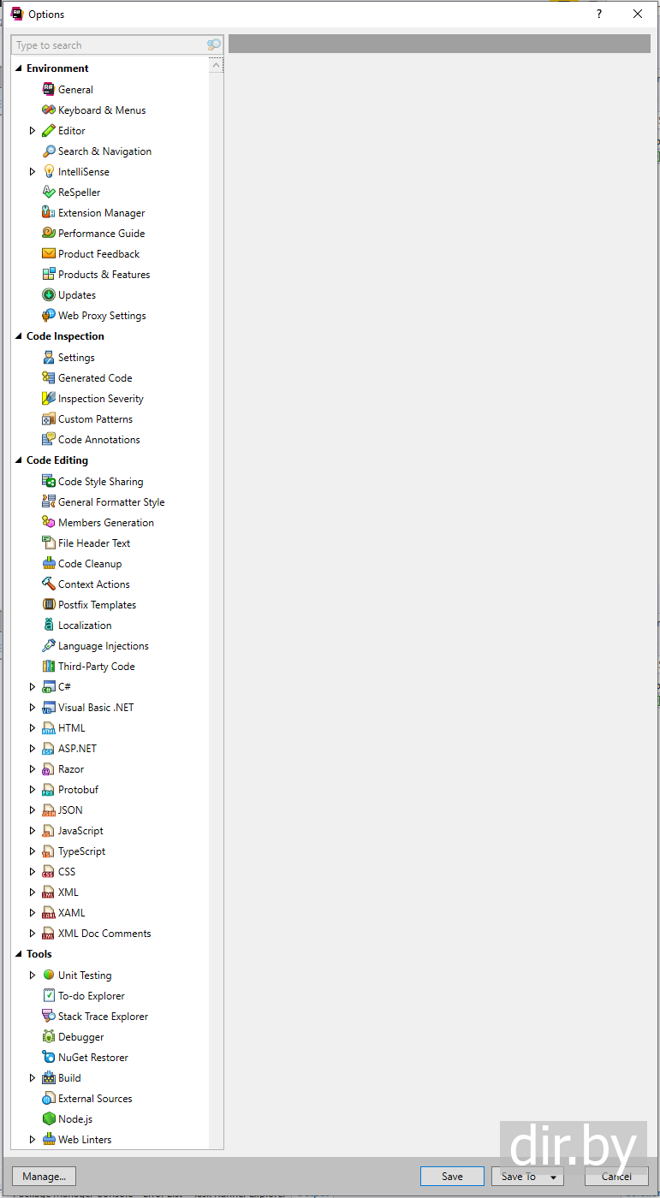660x1198 pixels.
Task: Select To-do Explorer
Action: tap(92, 996)
